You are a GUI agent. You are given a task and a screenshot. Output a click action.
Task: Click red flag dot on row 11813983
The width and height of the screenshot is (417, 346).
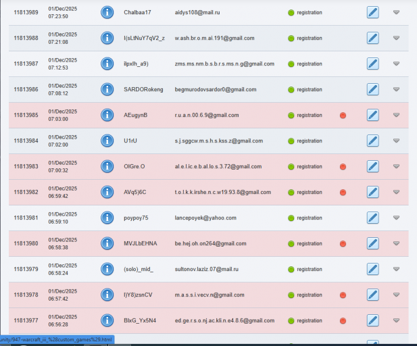tap(343, 166)
